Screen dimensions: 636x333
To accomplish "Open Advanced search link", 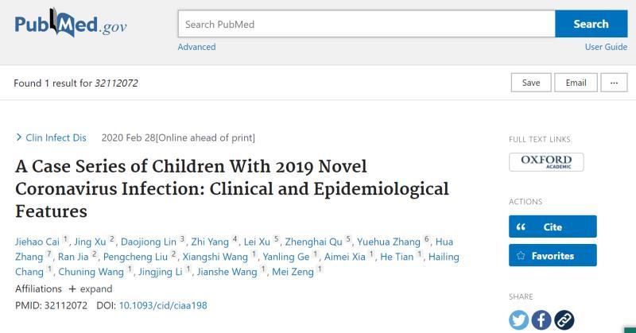I will (196, 47).
